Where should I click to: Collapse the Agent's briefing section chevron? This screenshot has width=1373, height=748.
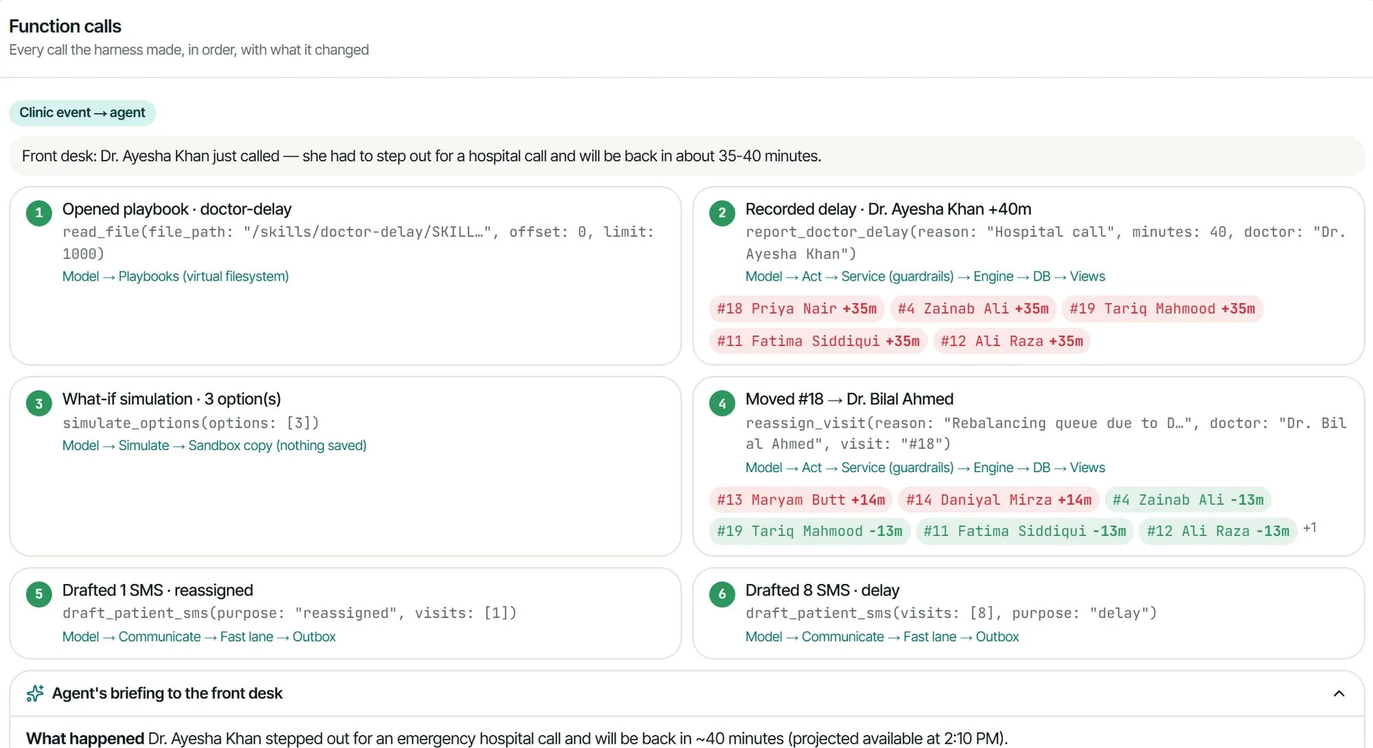[1338, 693]
